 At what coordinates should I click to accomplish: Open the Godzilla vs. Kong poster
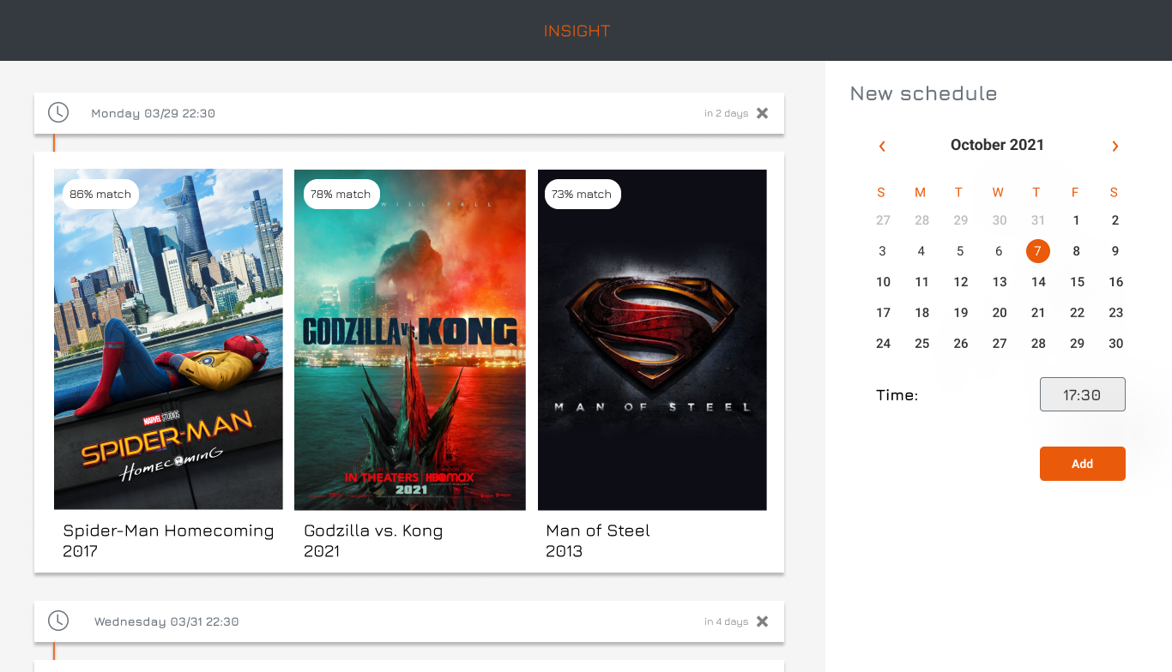[x=410, y=339]
